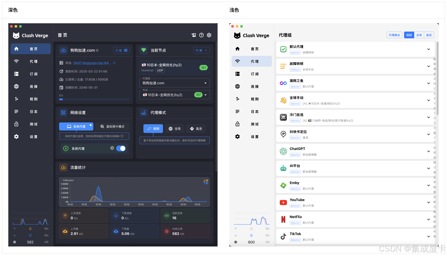The width and height of the screenshot is (447, 256).
Task: Expand the ChatGPT proxy group
Action: pyautogui.click(x=428, y=151)
